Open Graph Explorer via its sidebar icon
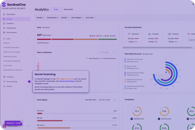The image size is (195, 130). [4, 28]
